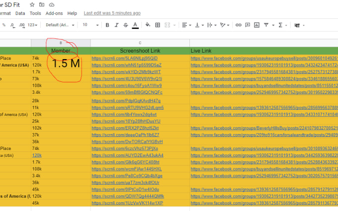Viewport: 338px width, 211px height.
Task: Open the Add-ons menu
Action: pyautogui.click(x=54, y=13)
